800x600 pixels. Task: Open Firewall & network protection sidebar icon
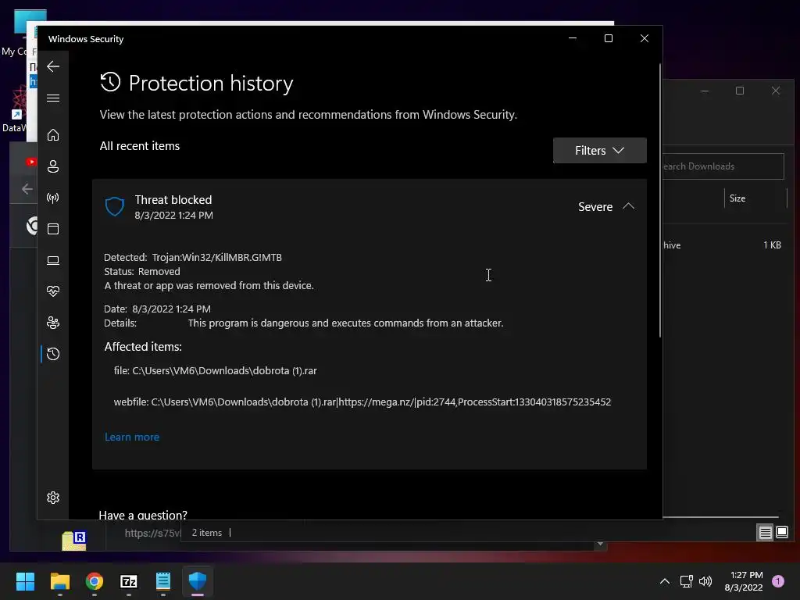[x=53, y=198]
